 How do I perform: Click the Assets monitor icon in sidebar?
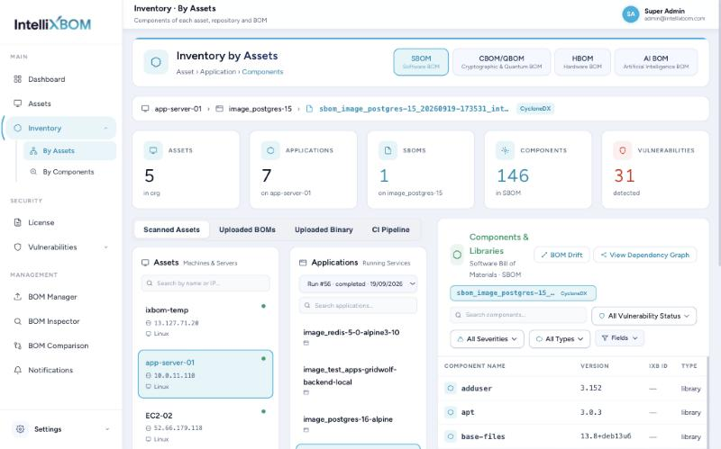point(17,103)
